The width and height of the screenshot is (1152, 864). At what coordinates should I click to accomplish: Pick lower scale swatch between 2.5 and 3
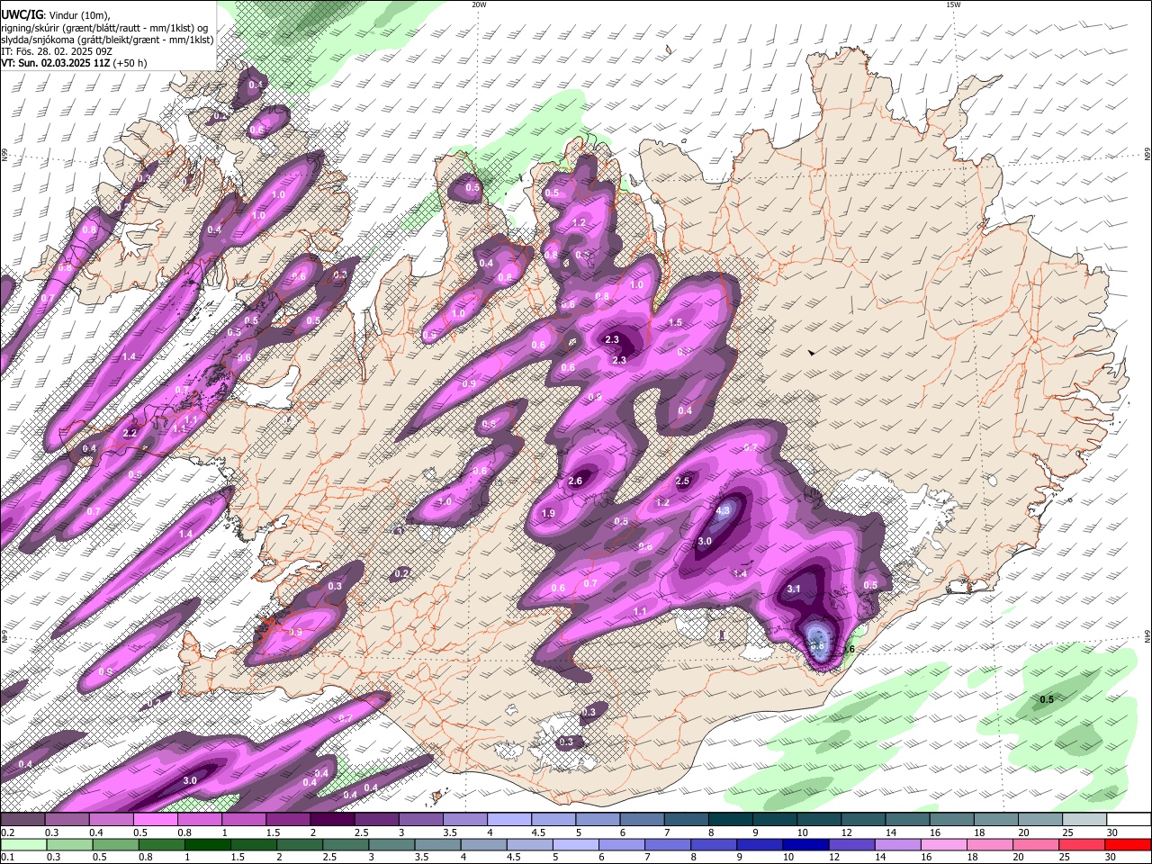coord(346,844)
